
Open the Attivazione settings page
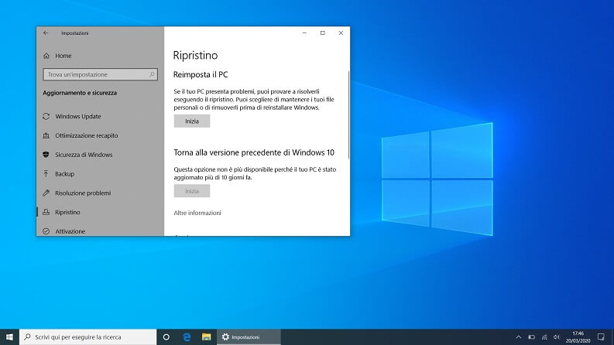tap(70, 231)
